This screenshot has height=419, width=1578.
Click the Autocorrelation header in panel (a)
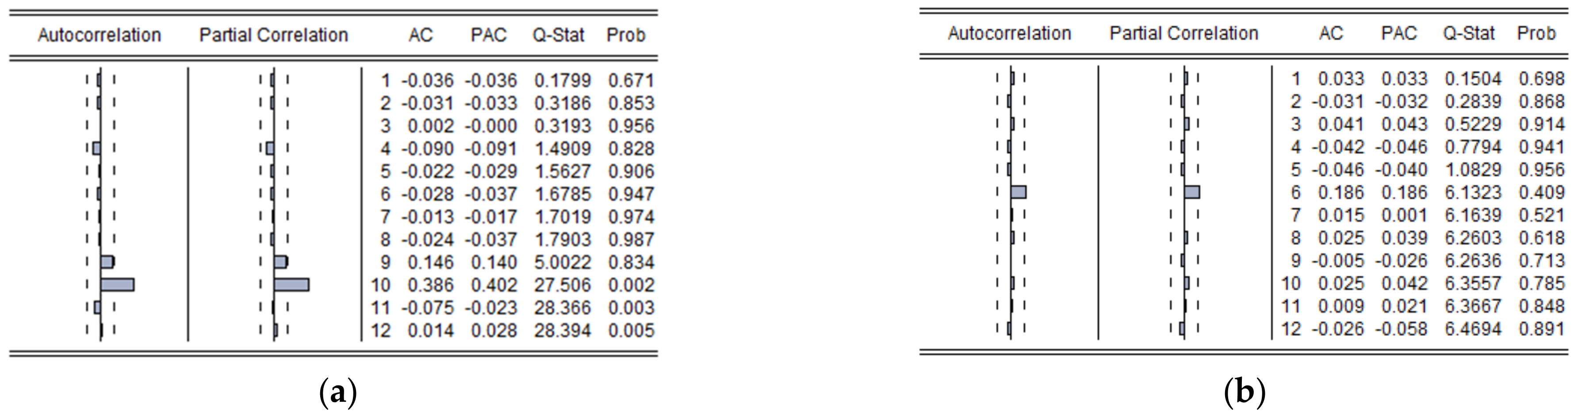[99, 35]
